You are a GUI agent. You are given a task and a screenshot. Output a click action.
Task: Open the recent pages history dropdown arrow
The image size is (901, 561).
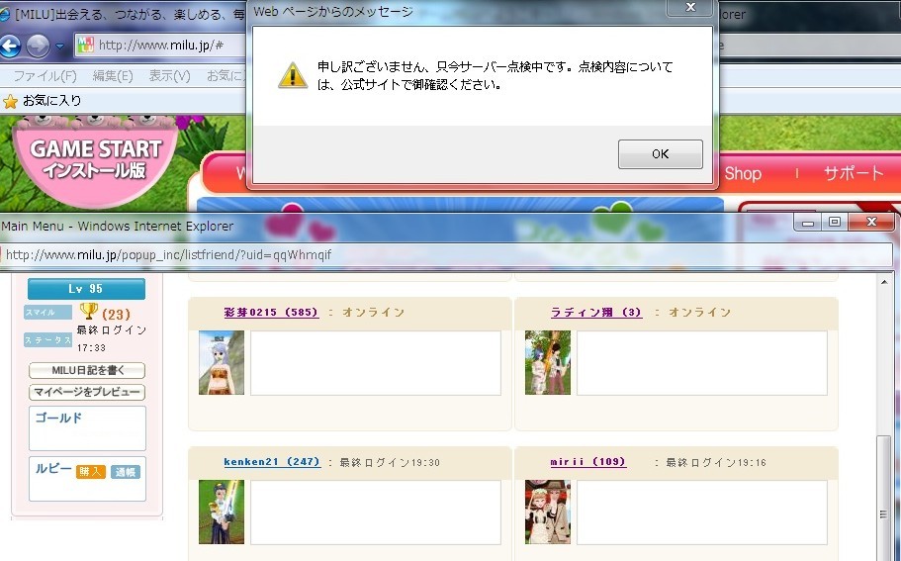pyautogui.click(x=60, y=47)
